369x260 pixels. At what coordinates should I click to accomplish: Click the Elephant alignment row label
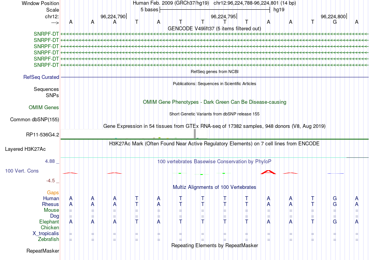49,222
